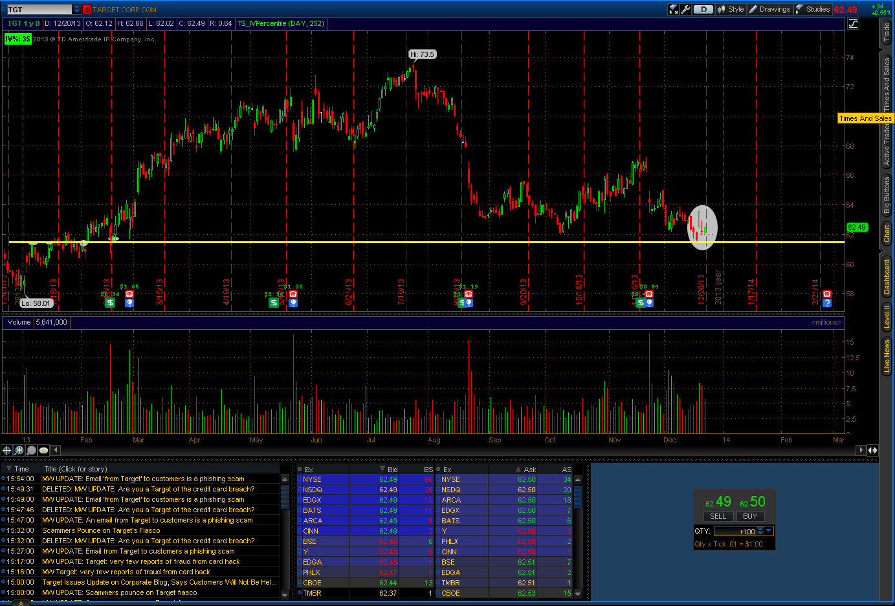This screenshot has width=895, height=606.
Task: Select the crosshair pan tool icon
Action: [x=6, y=450]
